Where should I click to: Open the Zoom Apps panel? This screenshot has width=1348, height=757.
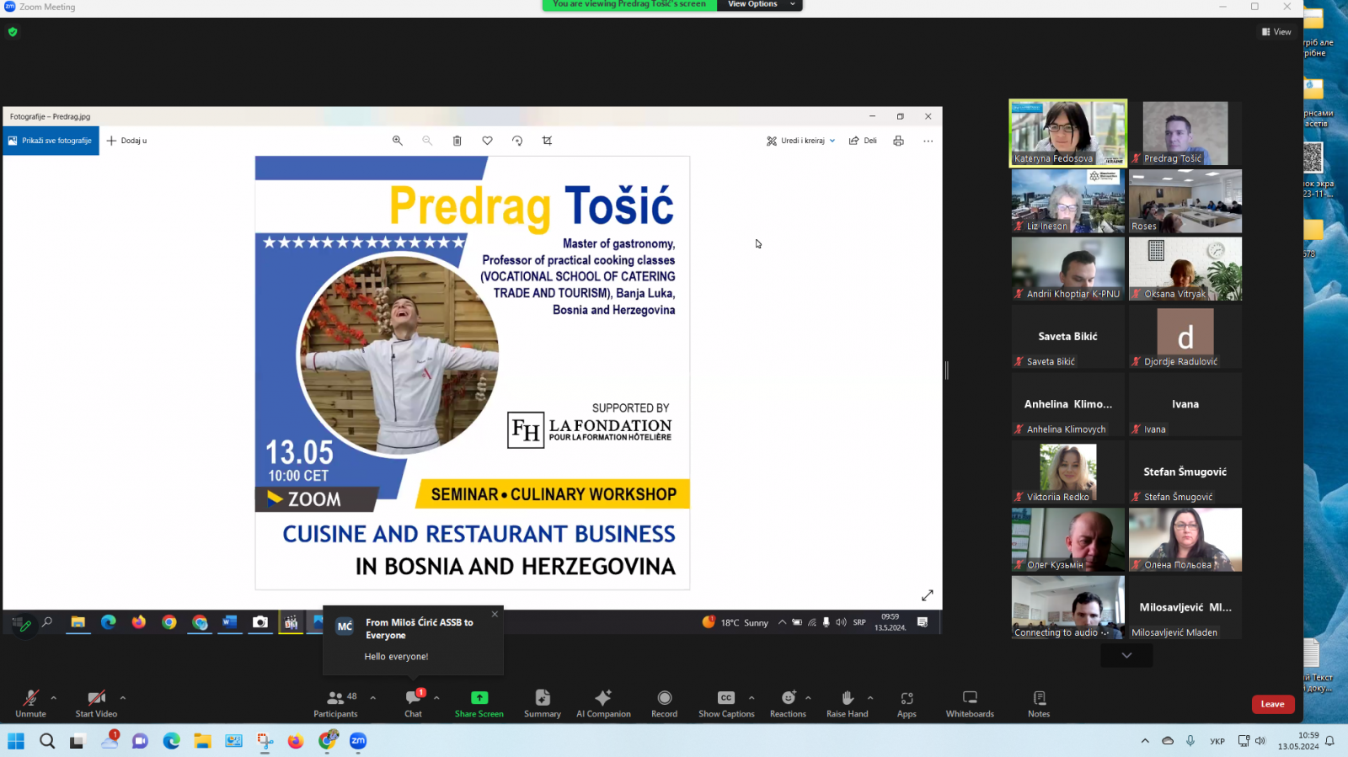click(x=907, y=703)
